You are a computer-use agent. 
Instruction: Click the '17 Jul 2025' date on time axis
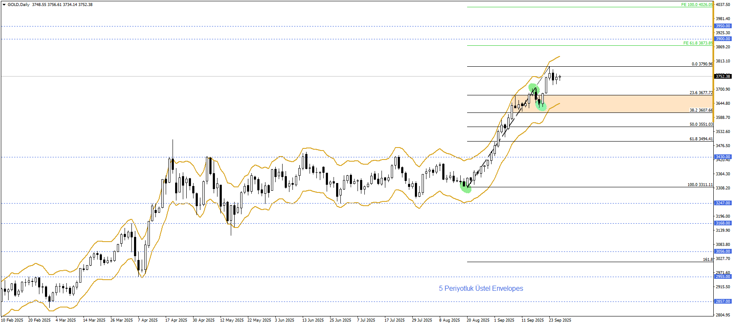(394, 320)
